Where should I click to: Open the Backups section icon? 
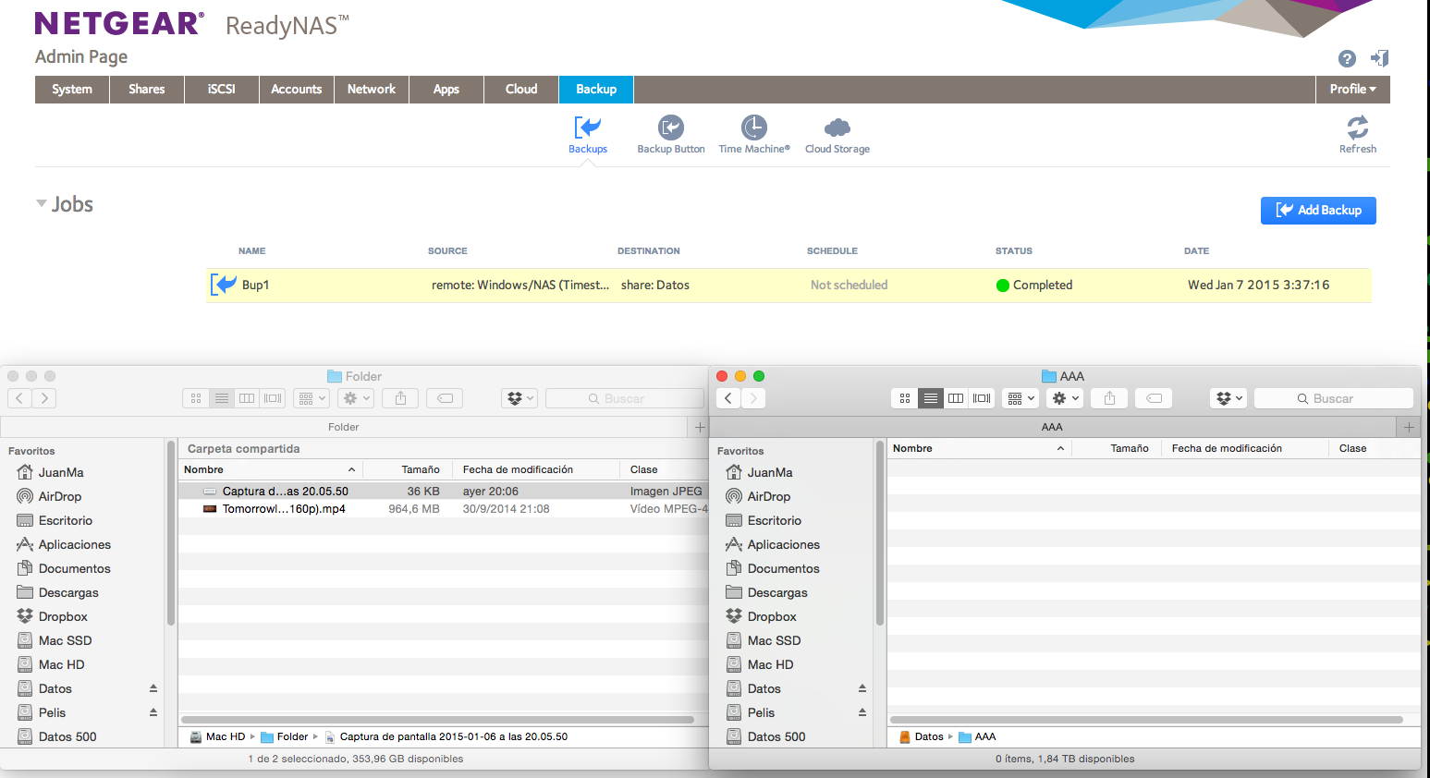[x=588, y=135]
